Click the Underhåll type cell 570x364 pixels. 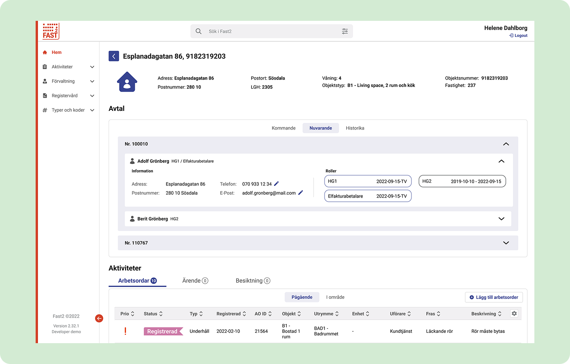199,331
